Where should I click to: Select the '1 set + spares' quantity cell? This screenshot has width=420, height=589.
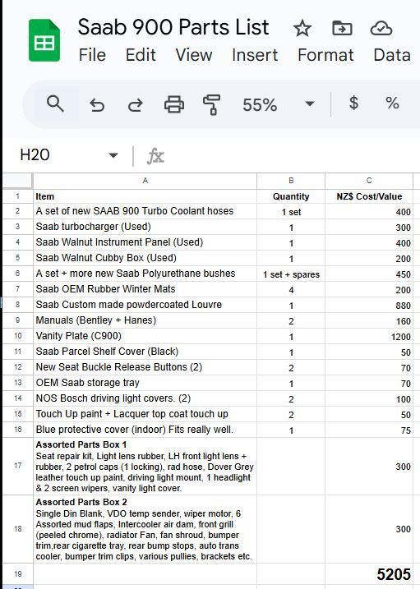pos(291,274)
